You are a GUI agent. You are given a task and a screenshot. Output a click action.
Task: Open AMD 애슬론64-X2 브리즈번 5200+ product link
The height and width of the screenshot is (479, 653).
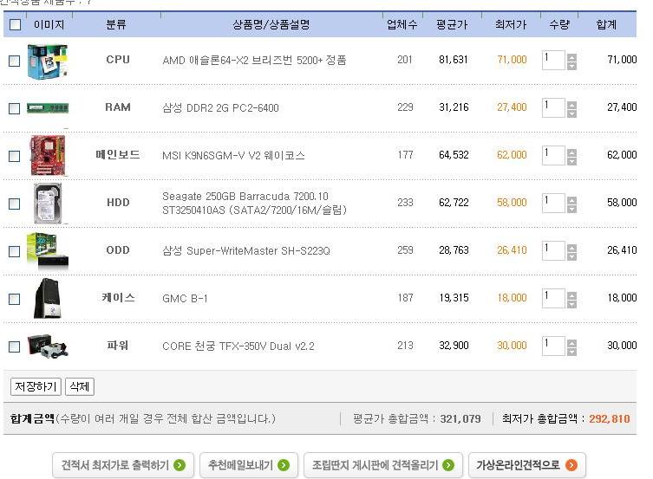tap(254, 61)
